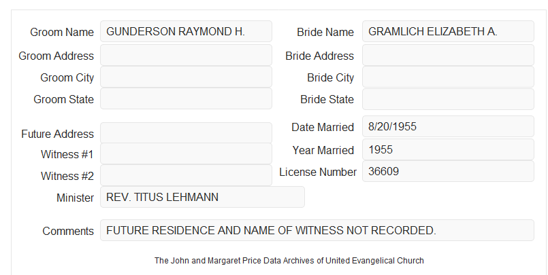Click the Date Married field showing 8/20/1955

448,126
